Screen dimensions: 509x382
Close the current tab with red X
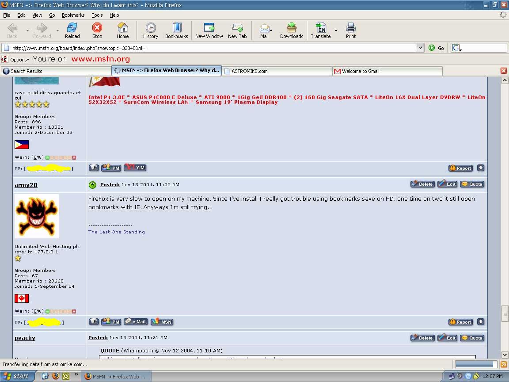point(504,71)
